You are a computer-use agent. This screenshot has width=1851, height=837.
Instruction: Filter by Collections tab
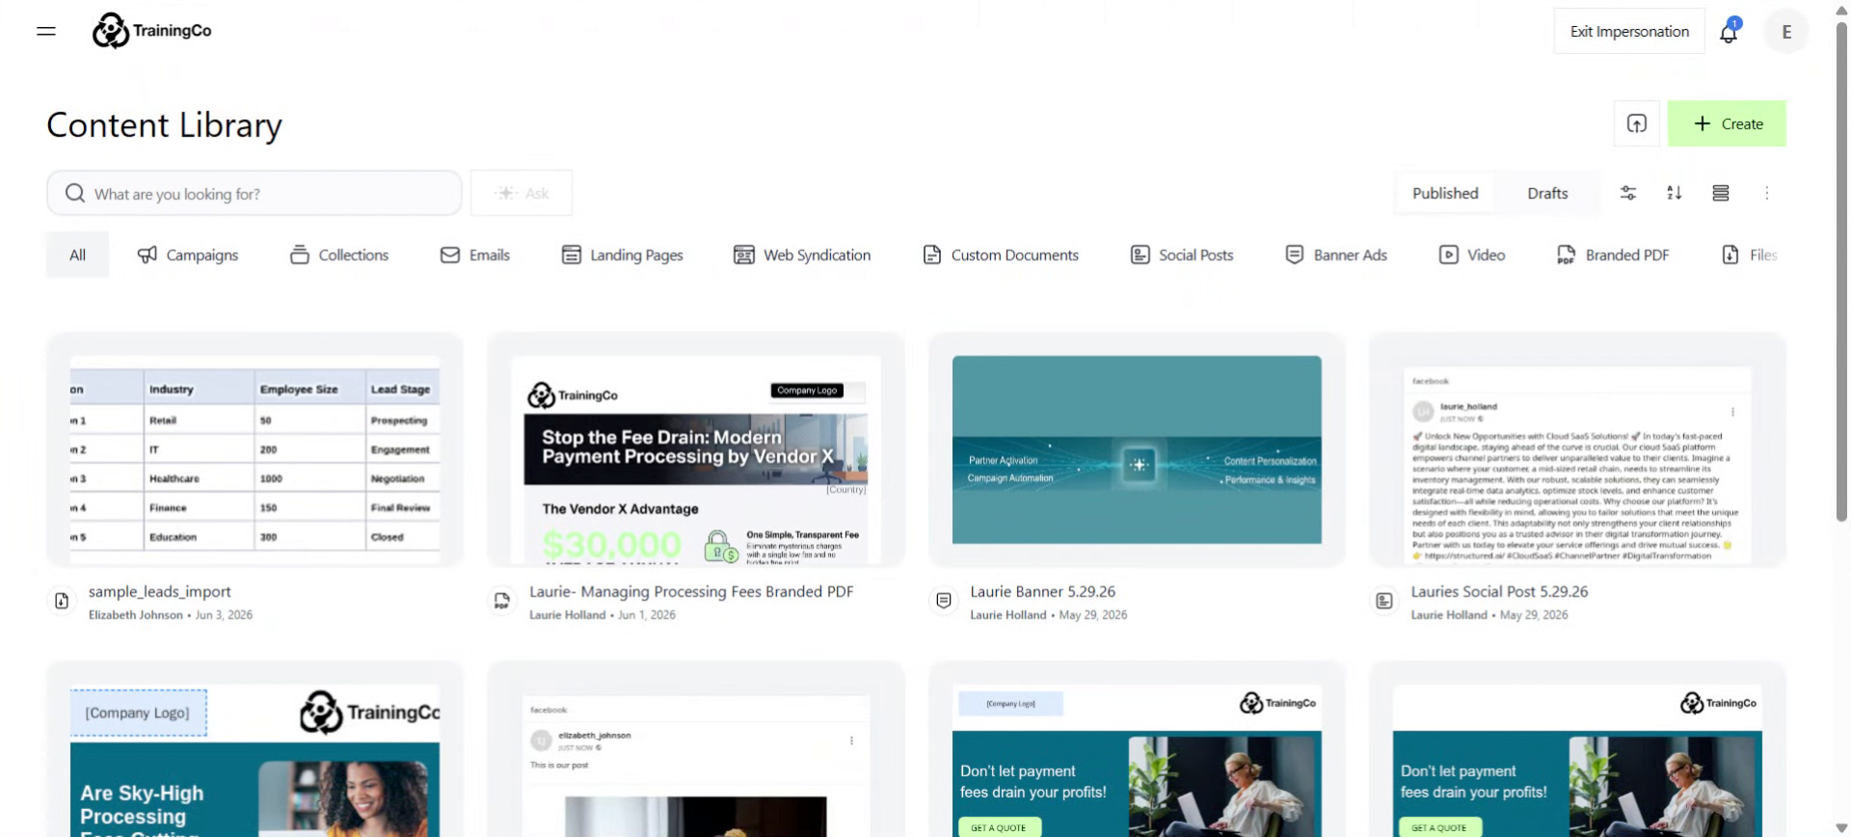click(339, 255)
